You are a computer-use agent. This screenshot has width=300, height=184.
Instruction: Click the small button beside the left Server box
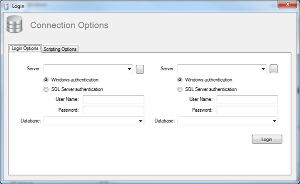pos(140,69)
